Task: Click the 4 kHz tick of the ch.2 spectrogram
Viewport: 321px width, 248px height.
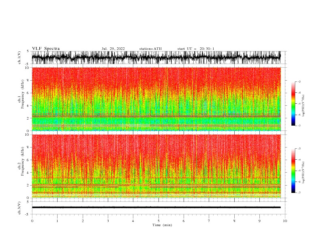Action: (28, 173)
